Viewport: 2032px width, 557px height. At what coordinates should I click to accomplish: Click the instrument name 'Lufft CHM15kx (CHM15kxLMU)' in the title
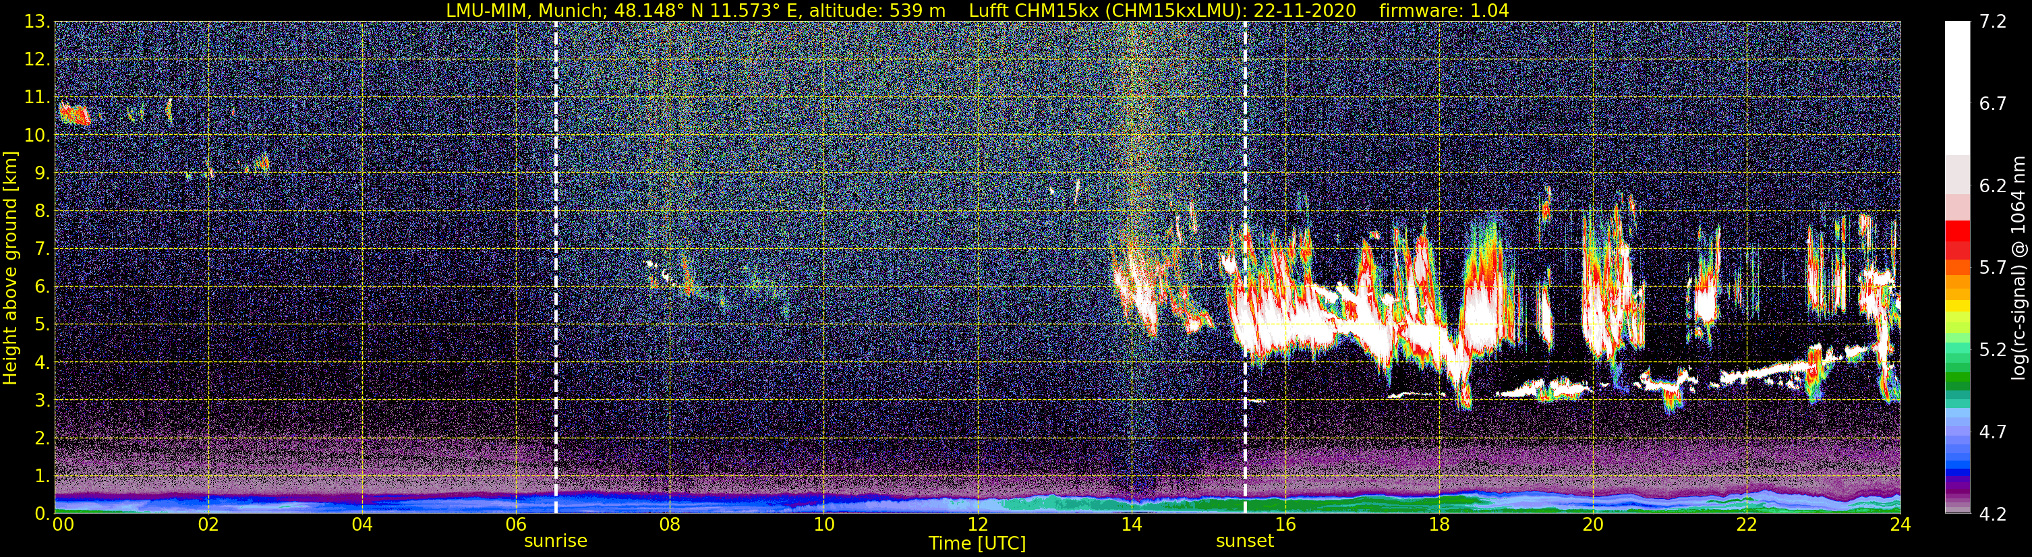point(1107,11)
